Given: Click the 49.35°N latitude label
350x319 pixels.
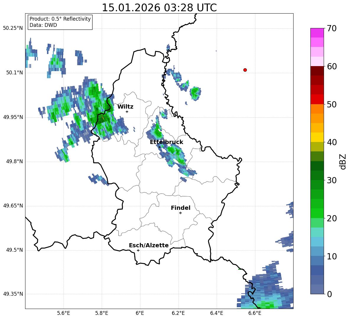Looking at the screenshot, I should (x=13, y=294).
